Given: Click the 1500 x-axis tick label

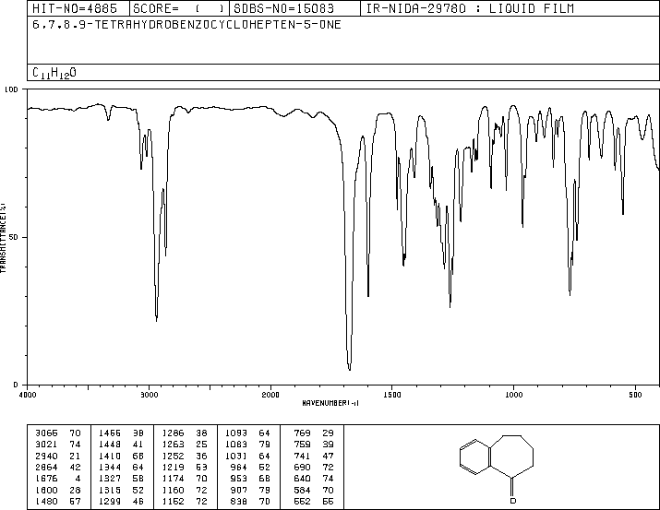Looking at the screenshot, I should [392, 395].
